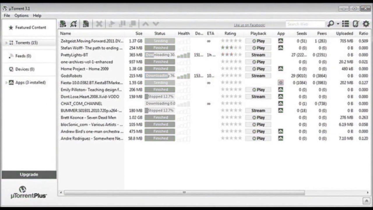This screenshot has height=210, width=373.
Task: Click the app icon in Andre Rodriguez row
Action: (x=280, y=138)
